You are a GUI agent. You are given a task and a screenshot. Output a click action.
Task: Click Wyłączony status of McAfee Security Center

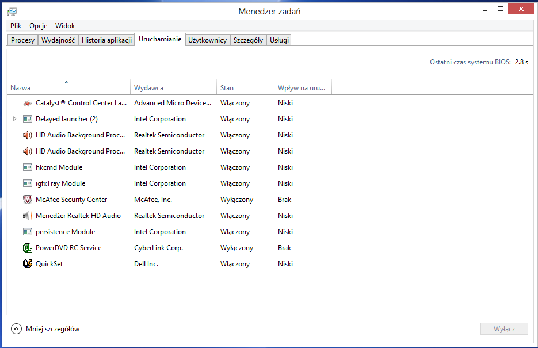236,200
